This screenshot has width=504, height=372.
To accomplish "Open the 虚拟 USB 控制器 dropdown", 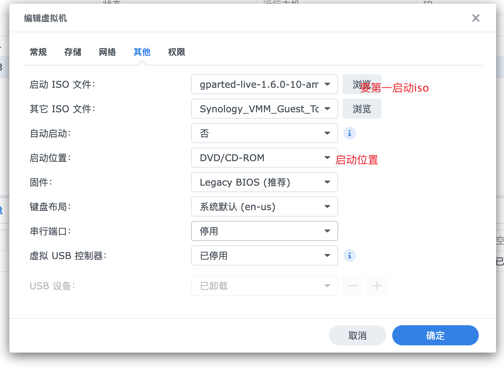I will coord(264,255).
